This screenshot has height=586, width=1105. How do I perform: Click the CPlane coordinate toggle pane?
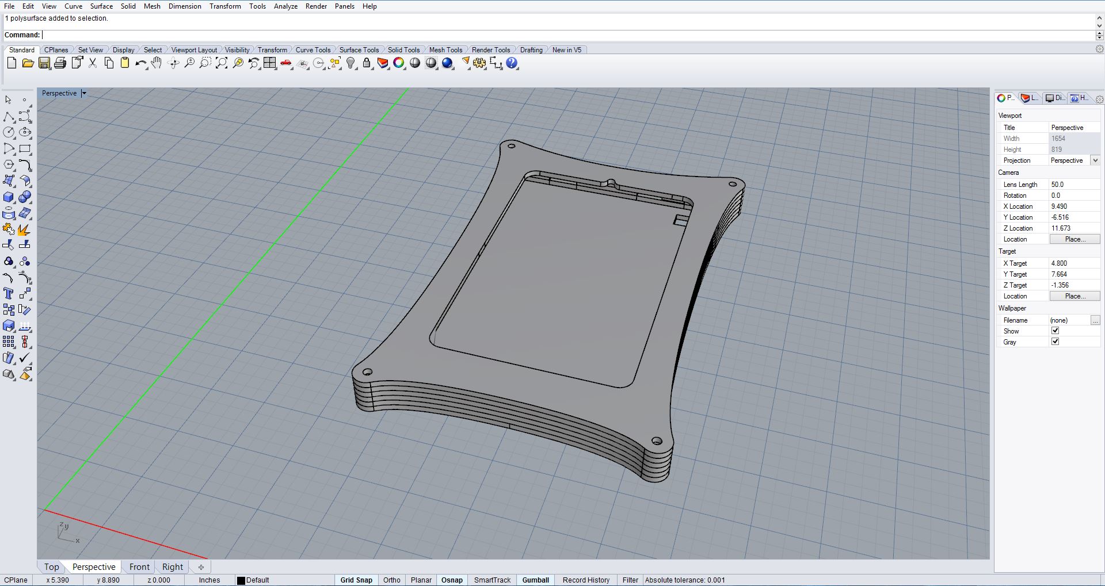(16, 580)
